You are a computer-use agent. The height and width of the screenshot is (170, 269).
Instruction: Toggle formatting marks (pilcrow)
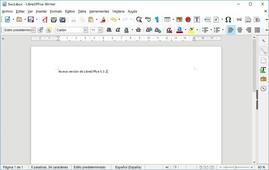pos(157,19)
